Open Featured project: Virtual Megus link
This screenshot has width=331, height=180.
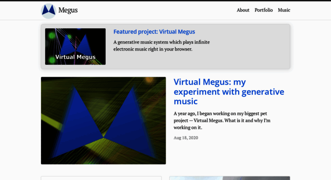154,31
